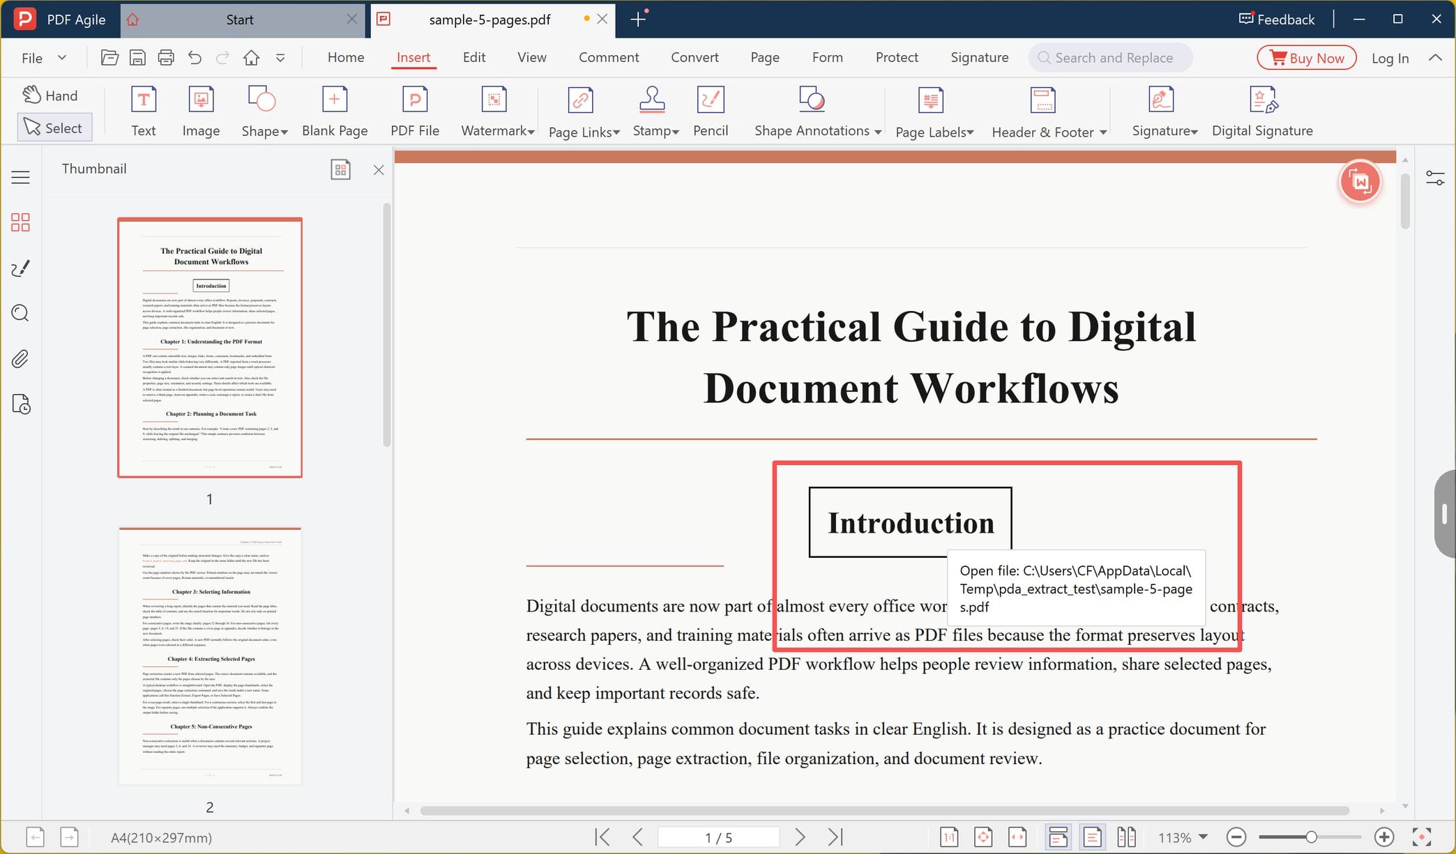Open the Thumbnail grid sidebar icon

(x=21, y=222)
